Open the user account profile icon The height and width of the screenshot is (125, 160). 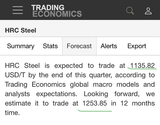click(x=148, y=11)
